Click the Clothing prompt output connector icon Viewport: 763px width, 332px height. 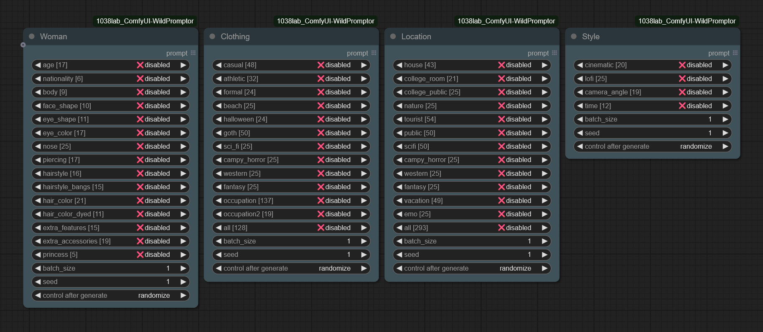pos(374,53)
